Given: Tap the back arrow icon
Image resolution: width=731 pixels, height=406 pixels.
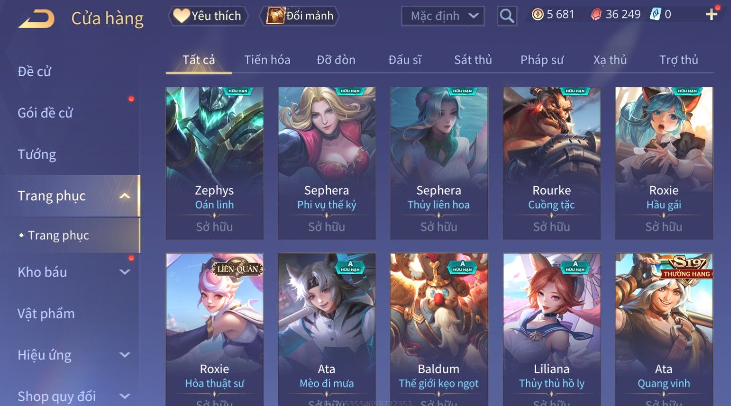Looking at the screenshot, I should pos(37,19).
